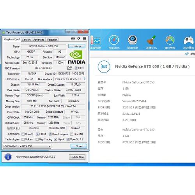Click the Lu Master title Nvidia GeForce GTX 650 (1 GB / Nvidia)
Image resolution: width=195 pixels, height=195 pixels.
152,67
